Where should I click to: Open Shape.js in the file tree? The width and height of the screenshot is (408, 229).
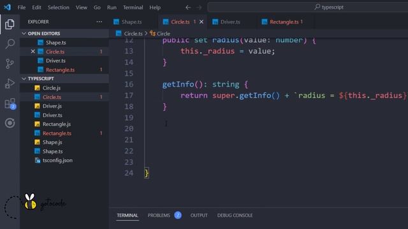tap(64, 142)
